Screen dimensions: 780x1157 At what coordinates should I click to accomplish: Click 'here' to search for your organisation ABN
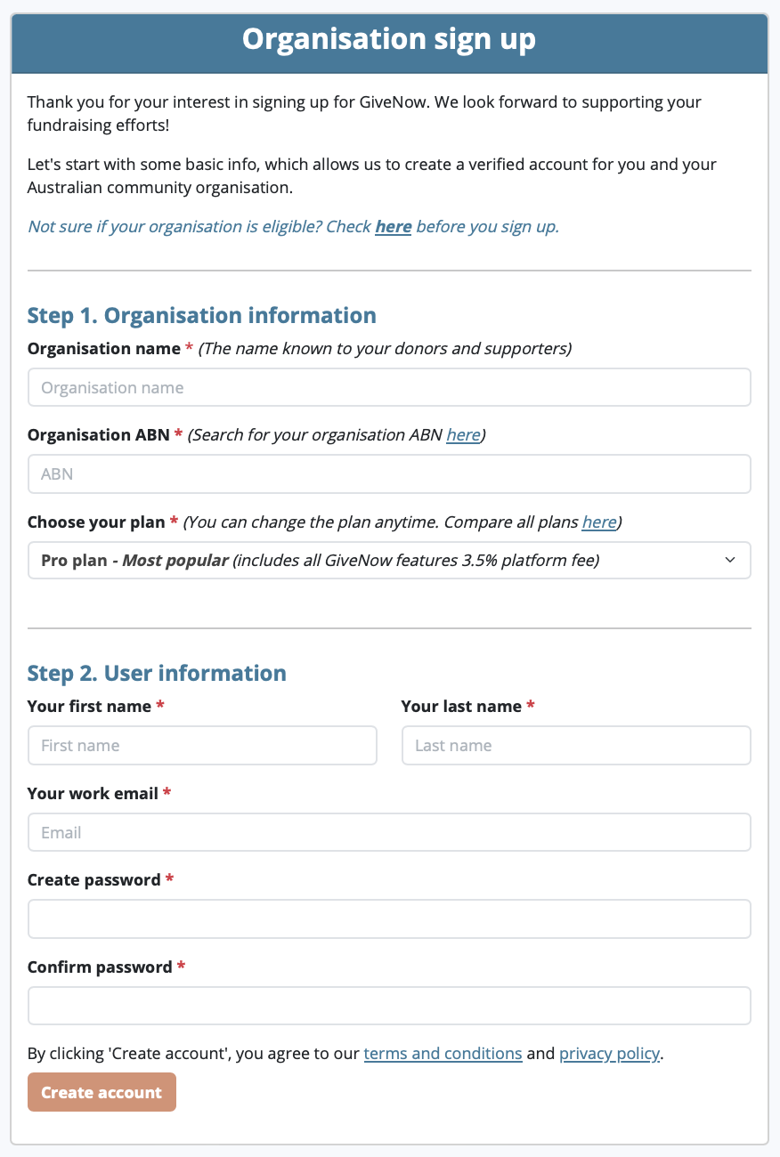click(463, 434)
